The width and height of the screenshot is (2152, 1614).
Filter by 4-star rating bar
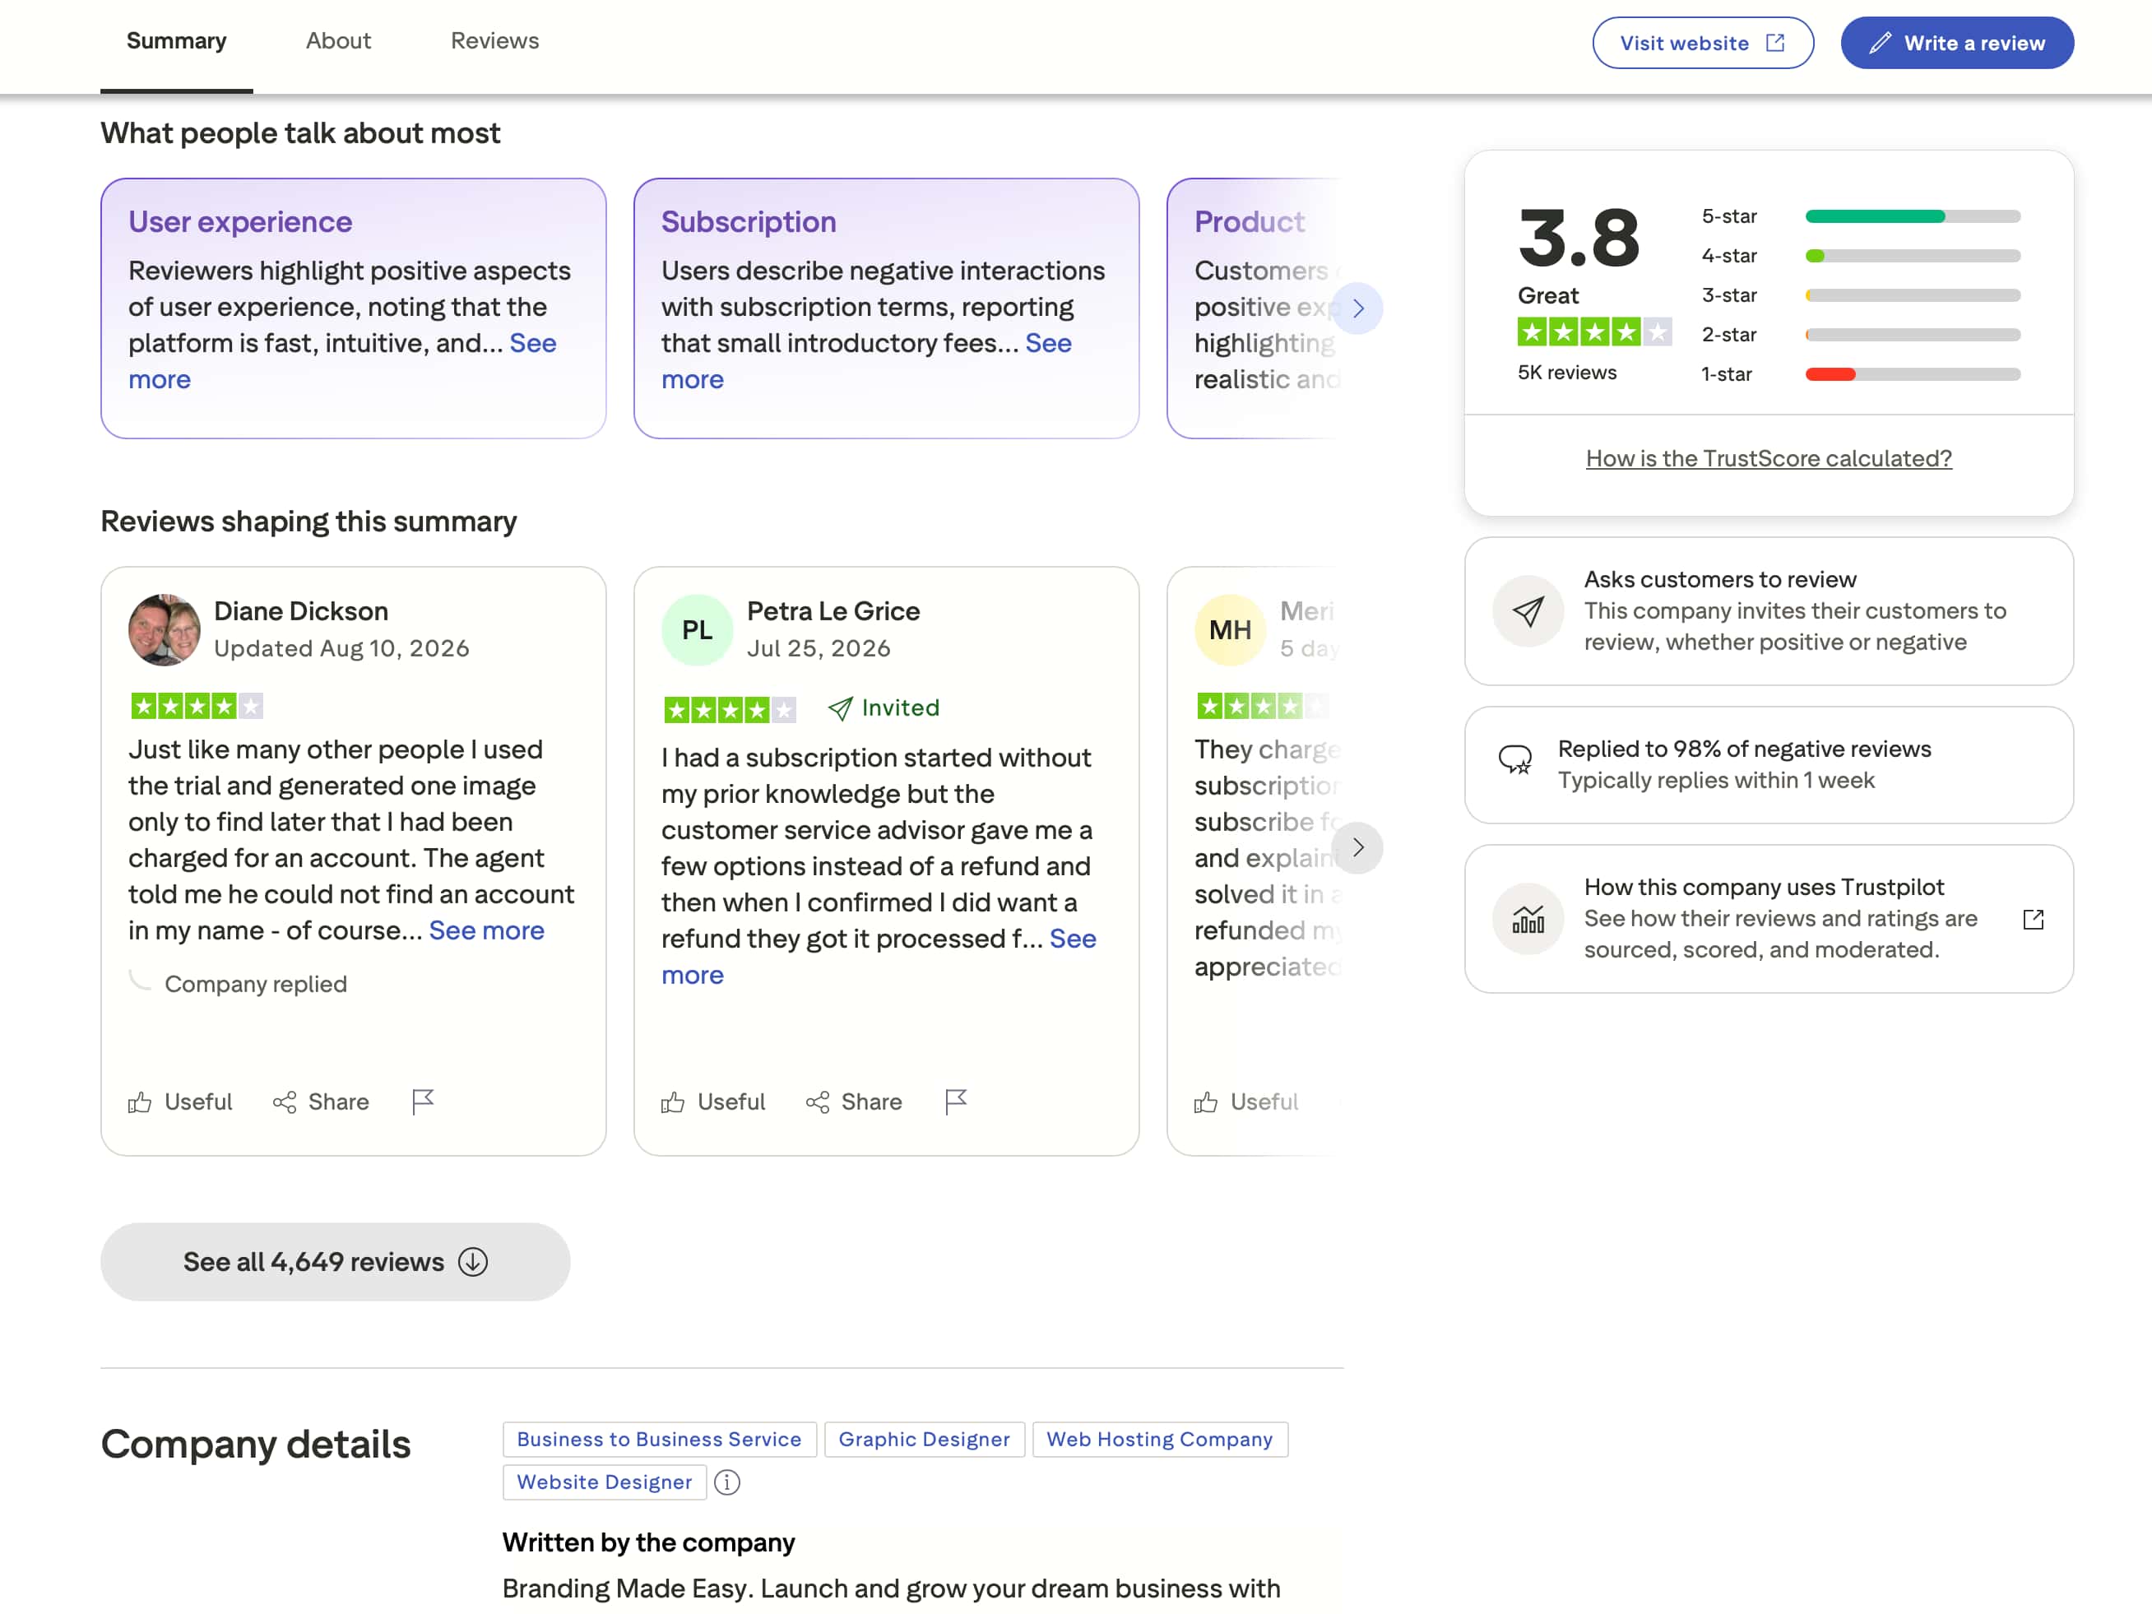[x=1860, y=256]
